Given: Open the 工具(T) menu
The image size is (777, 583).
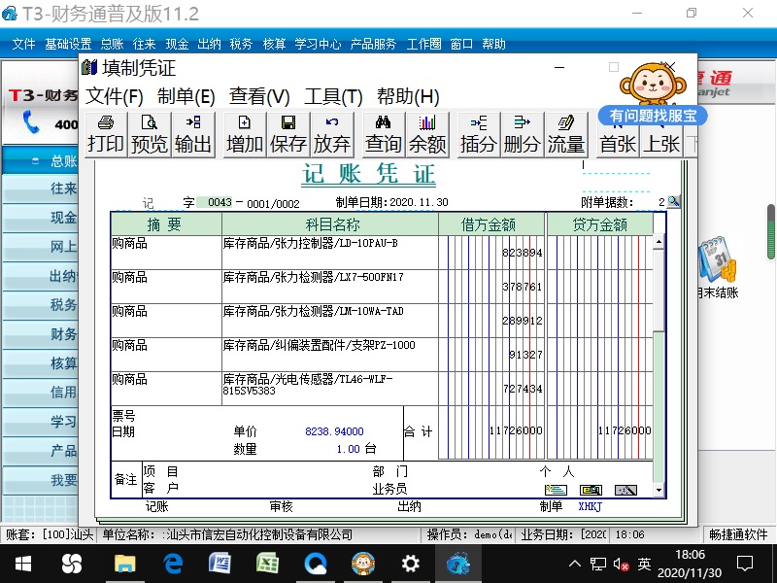Looking at the screenshot, I should [x=333, y=96].
